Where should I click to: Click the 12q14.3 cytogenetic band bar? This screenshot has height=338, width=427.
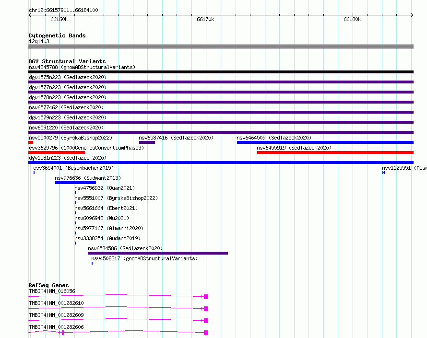pyautogui.click(x=221, y=47)
